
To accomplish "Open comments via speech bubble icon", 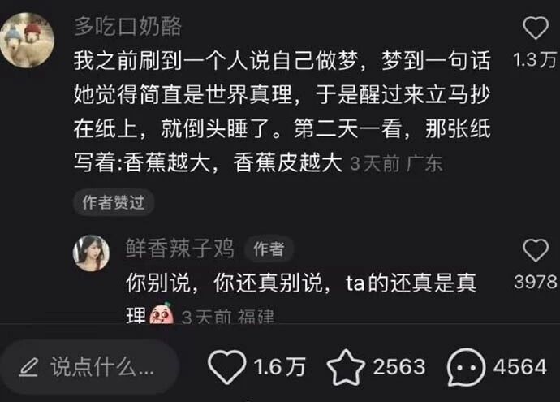I will [x=466, y=367].
